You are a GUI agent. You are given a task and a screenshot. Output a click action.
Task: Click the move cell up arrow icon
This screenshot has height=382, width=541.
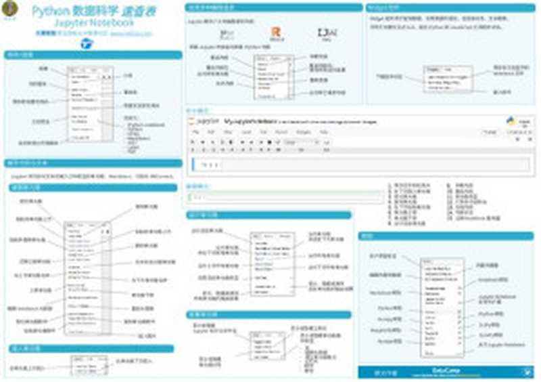point(242,142)
